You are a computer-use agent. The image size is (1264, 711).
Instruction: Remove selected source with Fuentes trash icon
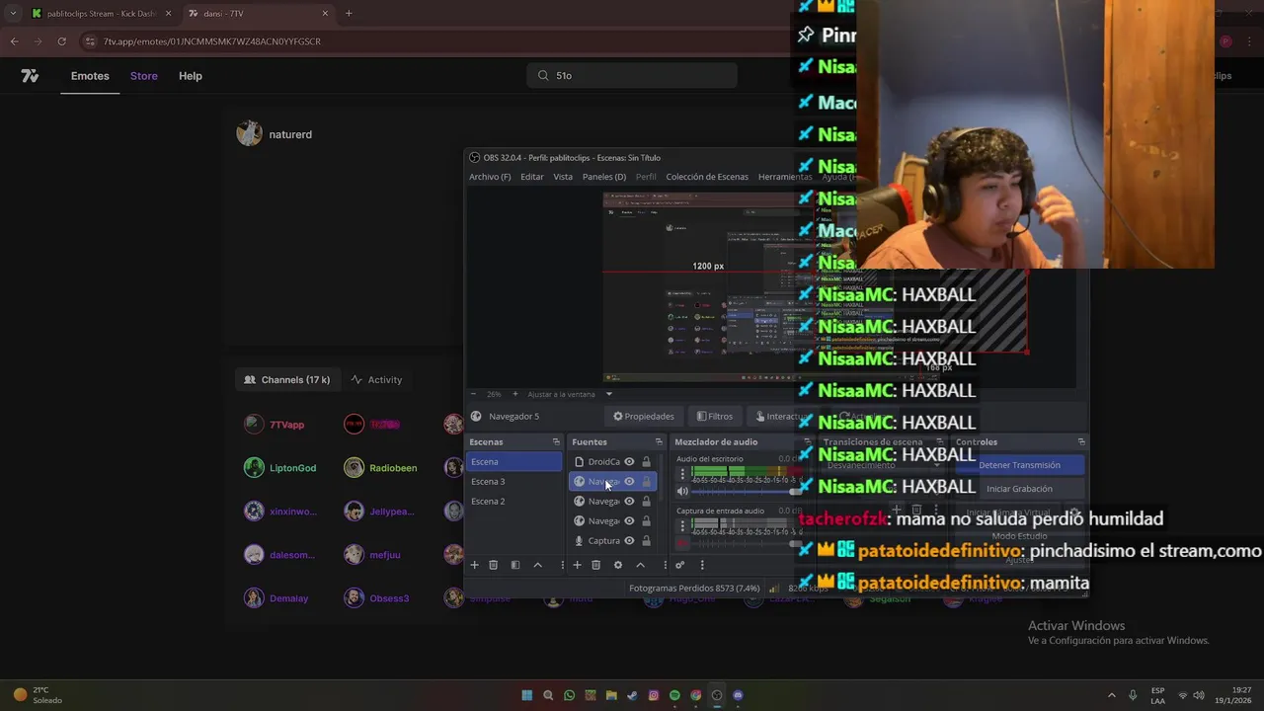click(595, 565)
